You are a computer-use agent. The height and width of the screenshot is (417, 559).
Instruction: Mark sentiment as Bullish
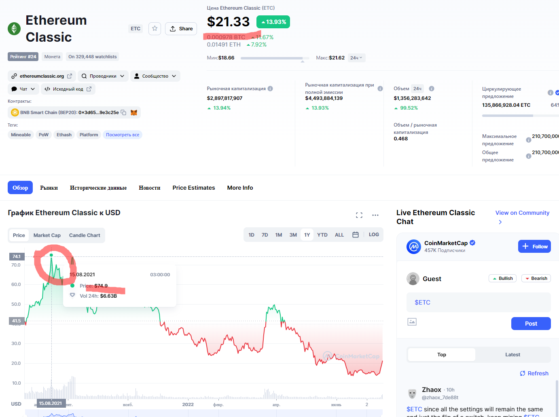(502, 278)
